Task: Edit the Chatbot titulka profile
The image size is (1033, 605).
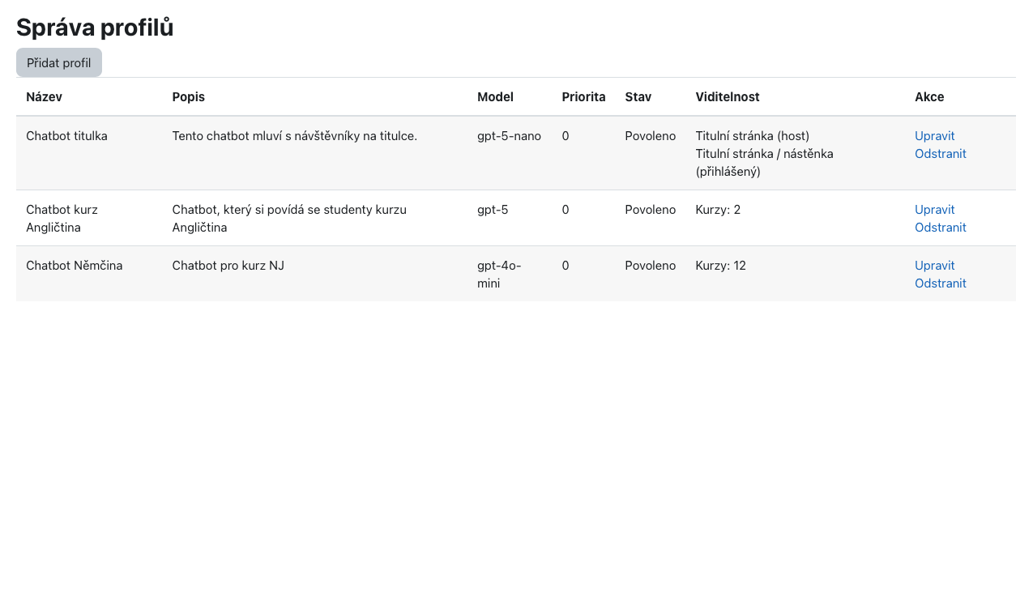Action: coord(934,136)
